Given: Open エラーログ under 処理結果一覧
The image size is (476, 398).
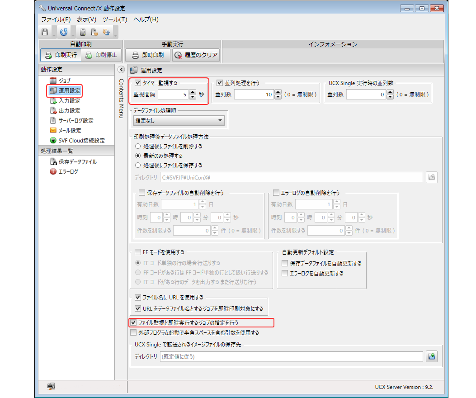Looking at the screenshot, I should click(x=64, y=172).
